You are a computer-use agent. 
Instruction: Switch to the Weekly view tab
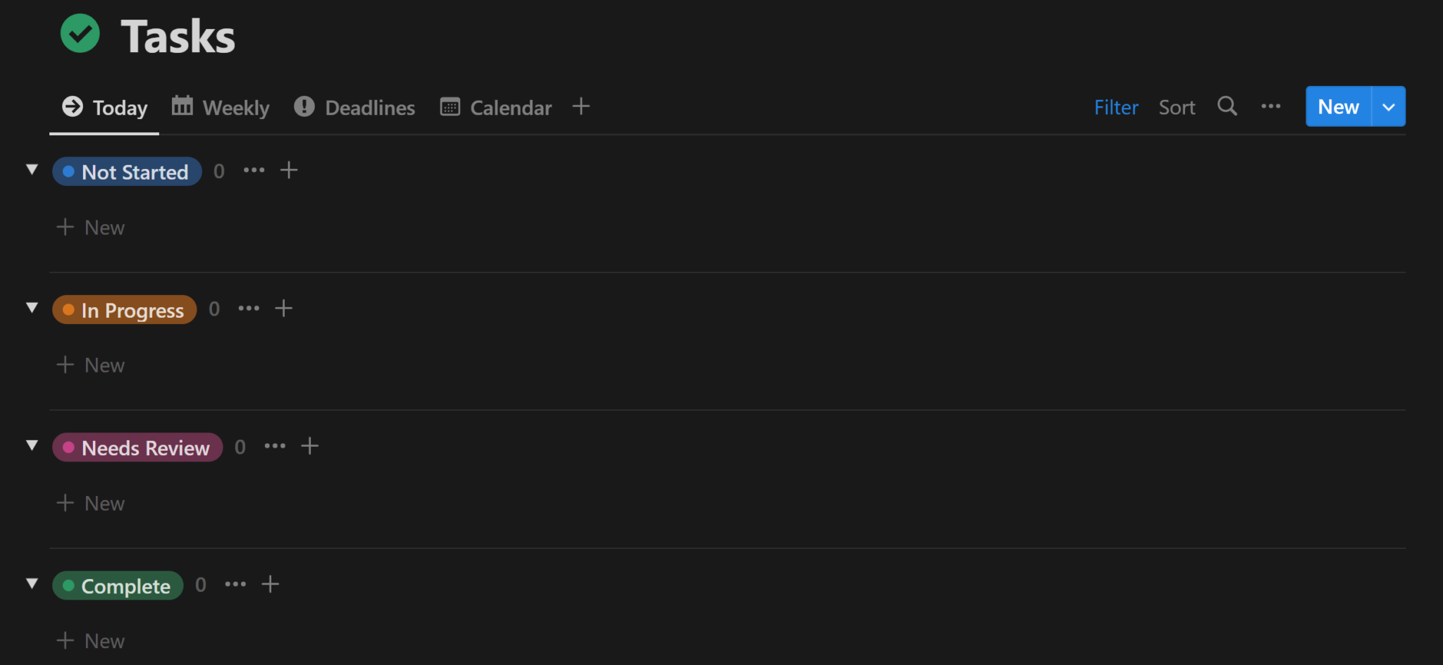[x=221, y=108]
